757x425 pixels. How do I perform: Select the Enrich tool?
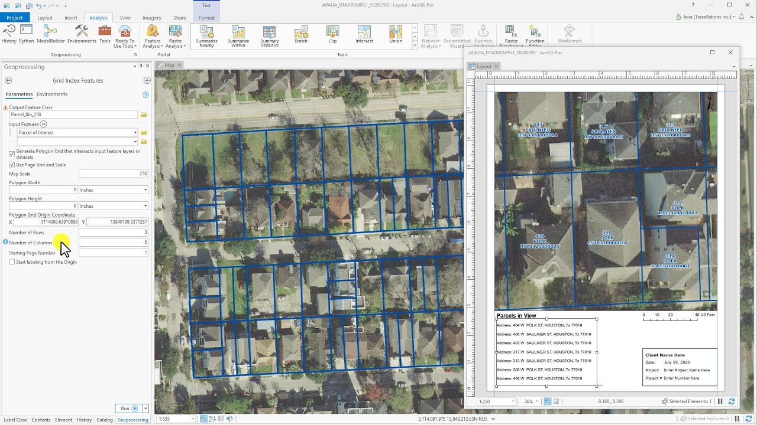coord(301,34)
